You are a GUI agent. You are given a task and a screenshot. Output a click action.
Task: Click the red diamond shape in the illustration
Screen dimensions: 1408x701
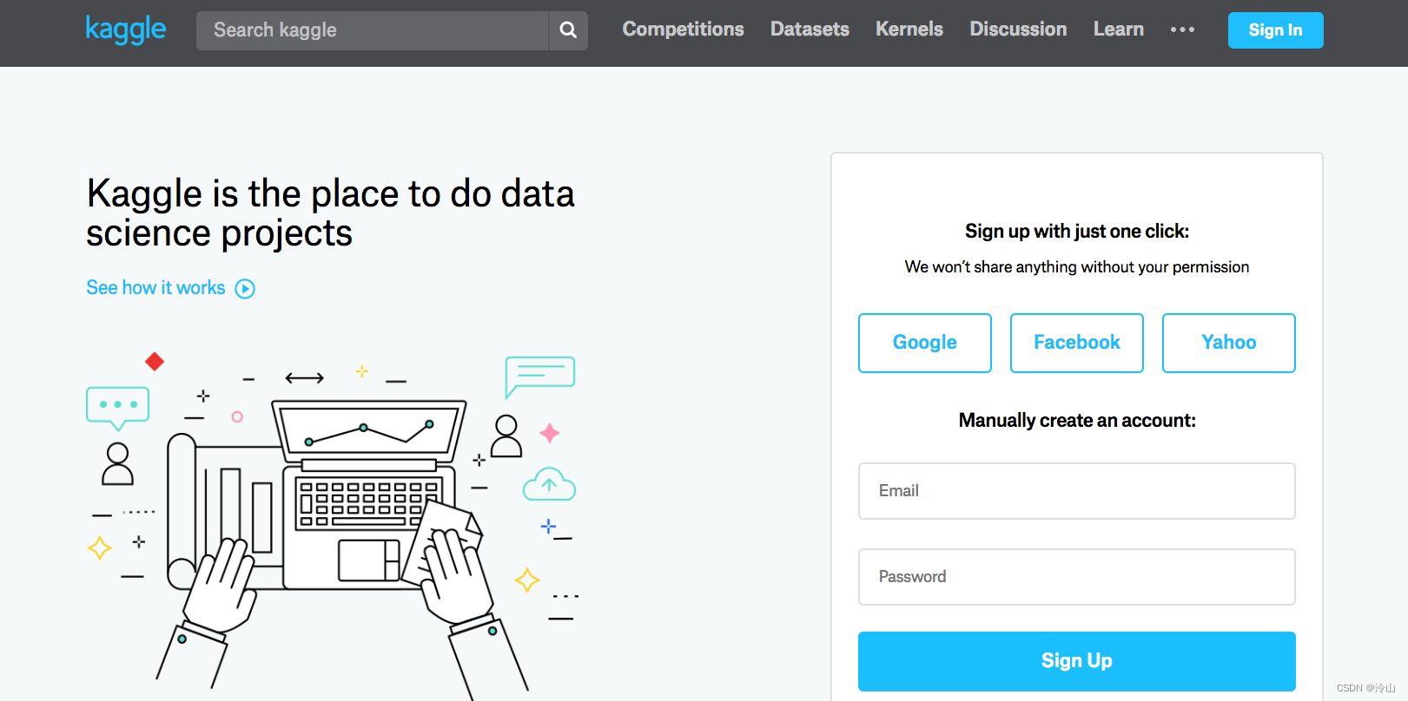pos(155,362)
